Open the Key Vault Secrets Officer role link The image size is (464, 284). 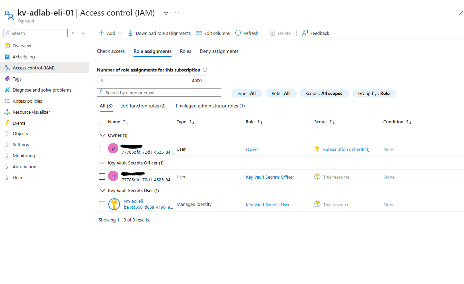[x=270, y=177]
